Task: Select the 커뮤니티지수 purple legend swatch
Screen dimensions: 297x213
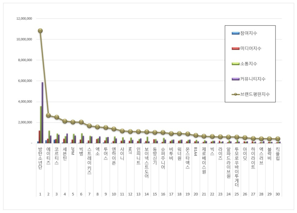Action: (x=236, y=79)
